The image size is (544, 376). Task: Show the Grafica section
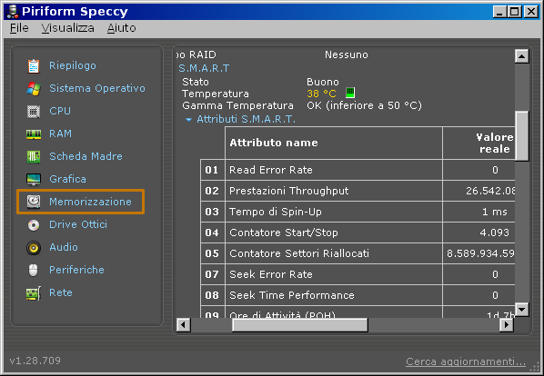tap(67, 179)
